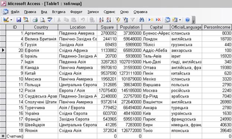Open the Записи menu

[x=93, y=12]
